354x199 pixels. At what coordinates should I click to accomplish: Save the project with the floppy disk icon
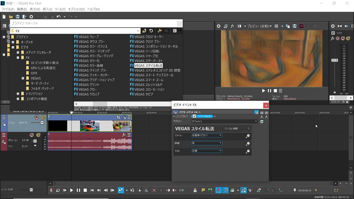pyautogui.click(x=17, y=17)
